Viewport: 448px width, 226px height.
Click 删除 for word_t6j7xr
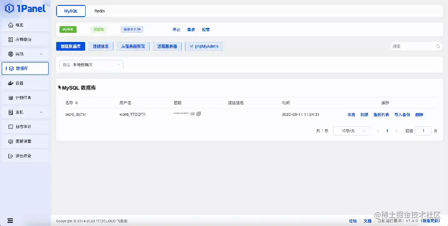(x=419, y=115)
